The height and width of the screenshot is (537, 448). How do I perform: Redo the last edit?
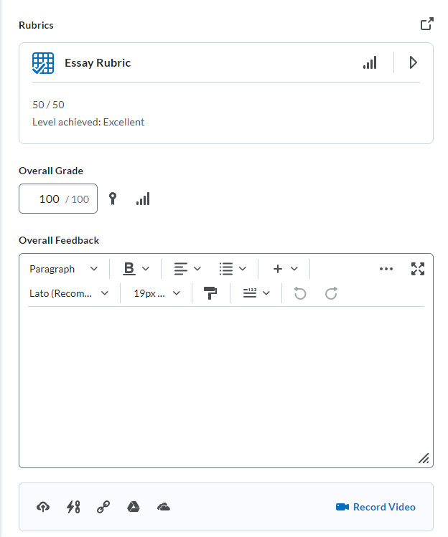pyautogui.click(x=331, y=293)
